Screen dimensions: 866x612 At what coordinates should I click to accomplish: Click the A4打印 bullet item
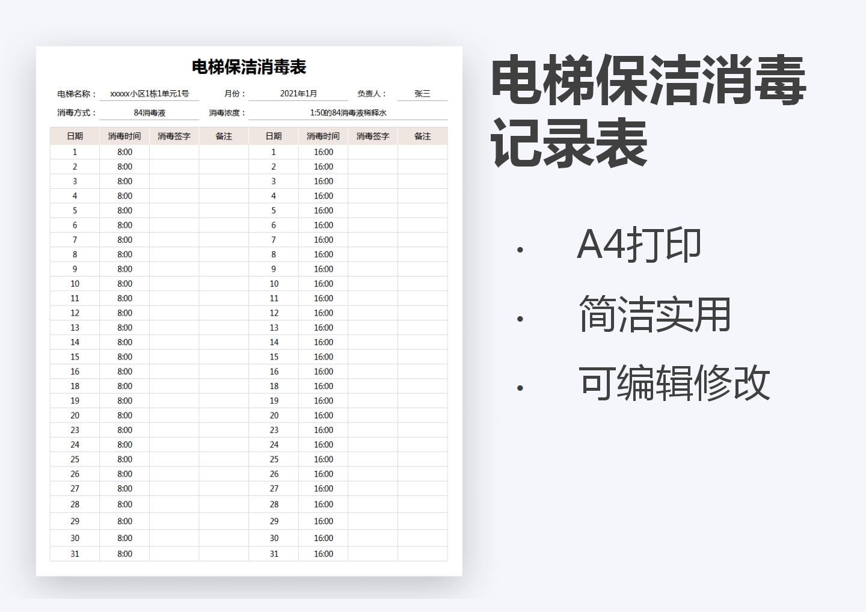point(639,245)
